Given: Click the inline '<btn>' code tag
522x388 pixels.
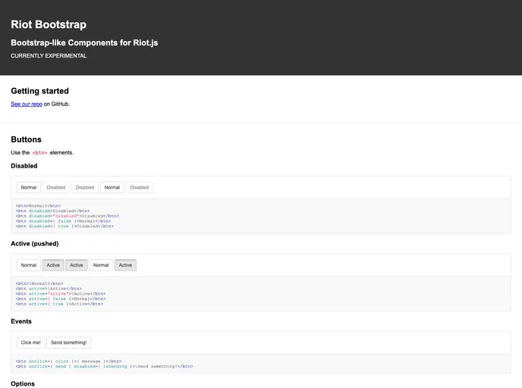Looking at the screenshot, I should click(39, 153).
